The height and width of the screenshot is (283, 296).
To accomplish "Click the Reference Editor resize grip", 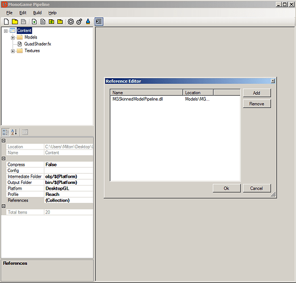I will pyautogui.click(x=273, y=195).
